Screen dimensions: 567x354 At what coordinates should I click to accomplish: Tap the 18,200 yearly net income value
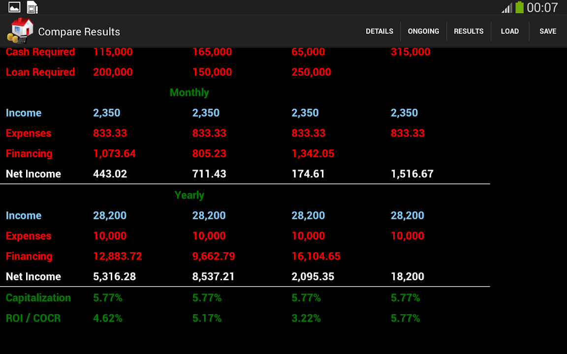click(x=407, y=277)
